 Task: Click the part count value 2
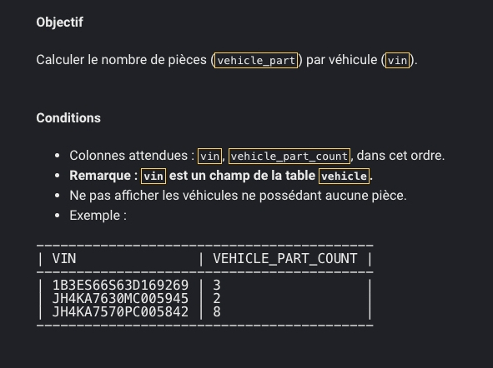[217, 298]
